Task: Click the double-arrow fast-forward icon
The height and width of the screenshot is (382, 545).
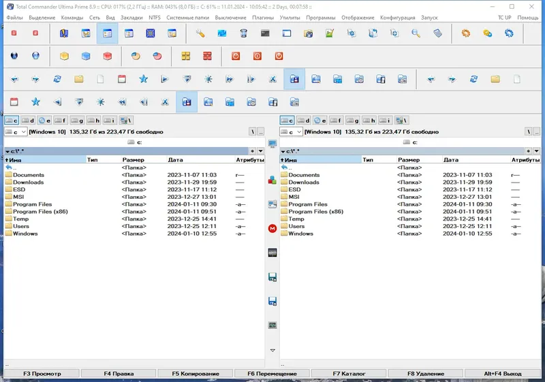Action: click(230, 79)
